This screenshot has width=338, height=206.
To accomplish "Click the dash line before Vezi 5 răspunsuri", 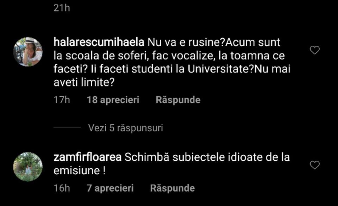I will tap(67, 128).
